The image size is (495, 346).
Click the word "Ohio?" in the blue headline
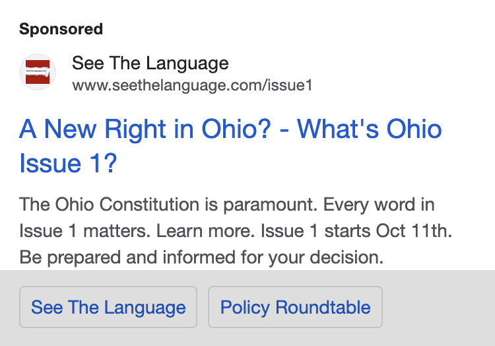[x=236, y=129]
